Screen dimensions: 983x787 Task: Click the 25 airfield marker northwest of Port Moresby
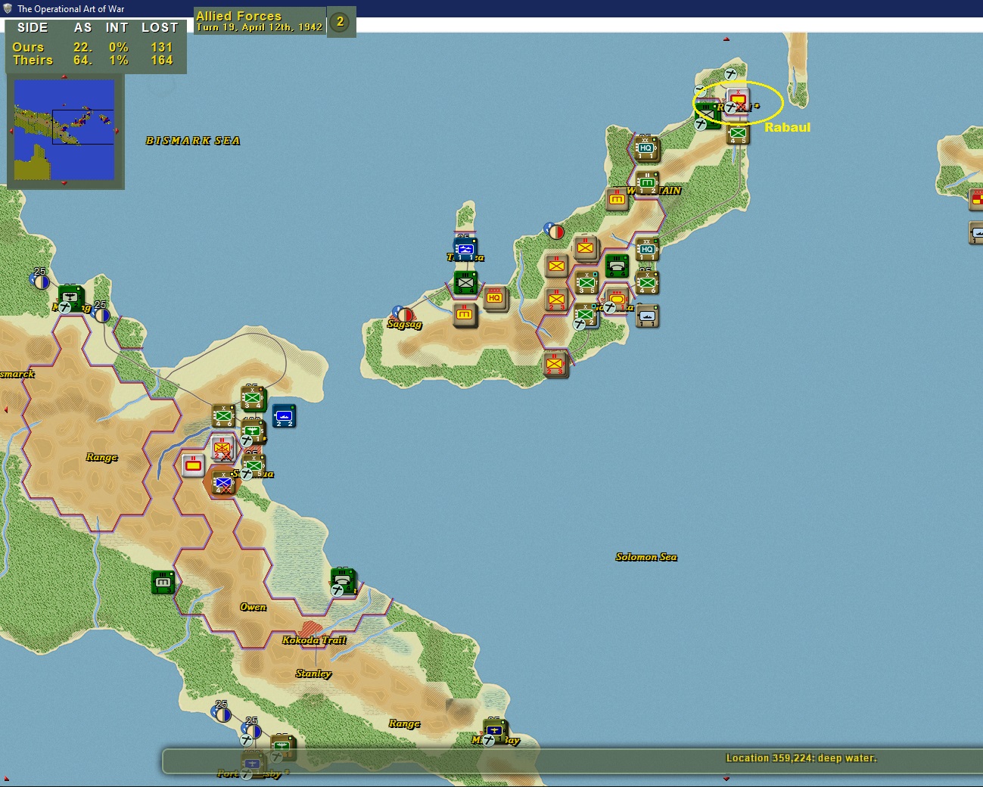click(x=222, y=712)
